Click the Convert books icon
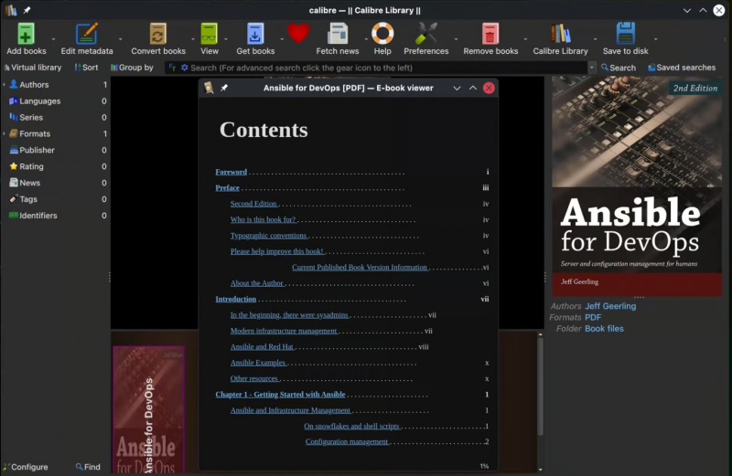Viewport: 732px width, 476px height. pyautogui.click(x=157, y=34)
